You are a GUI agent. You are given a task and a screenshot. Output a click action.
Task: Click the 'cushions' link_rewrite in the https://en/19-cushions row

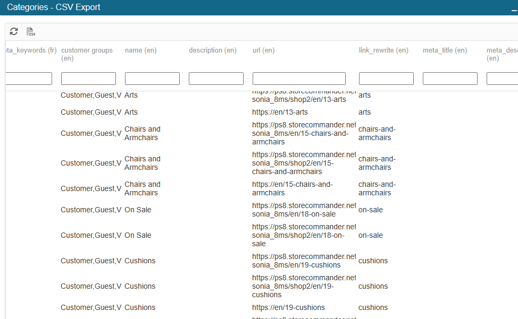click(x=373, y=307)
